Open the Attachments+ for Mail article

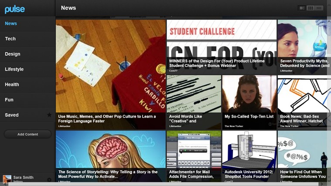coord(194,156)
